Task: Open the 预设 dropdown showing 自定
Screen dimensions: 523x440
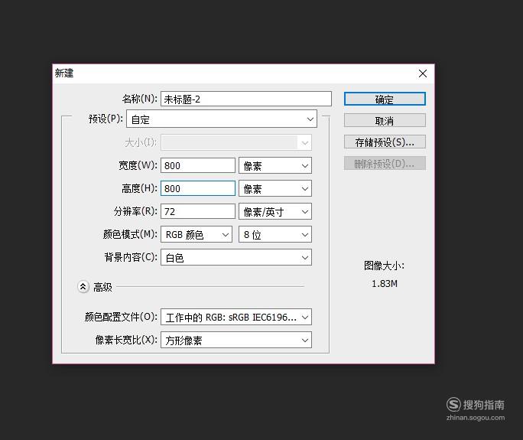Action: point(222,119)
